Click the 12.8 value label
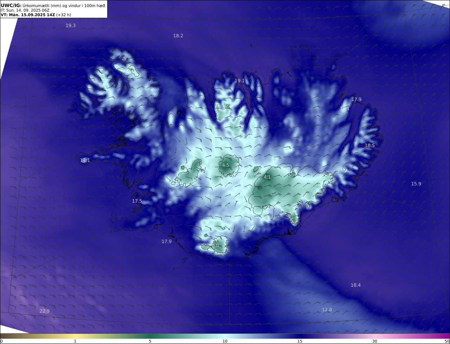 pos(327,310)
